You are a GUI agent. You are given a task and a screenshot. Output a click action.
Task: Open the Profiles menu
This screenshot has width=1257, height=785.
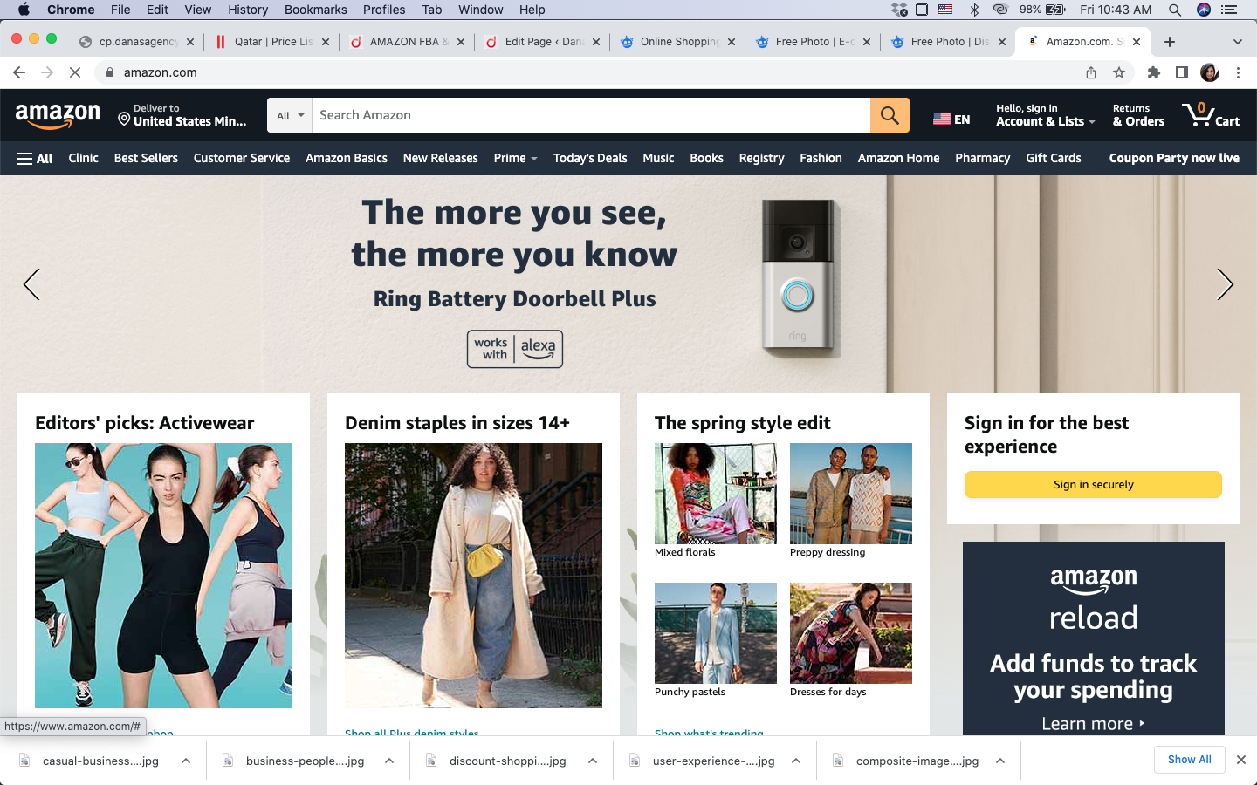point(384,10)
